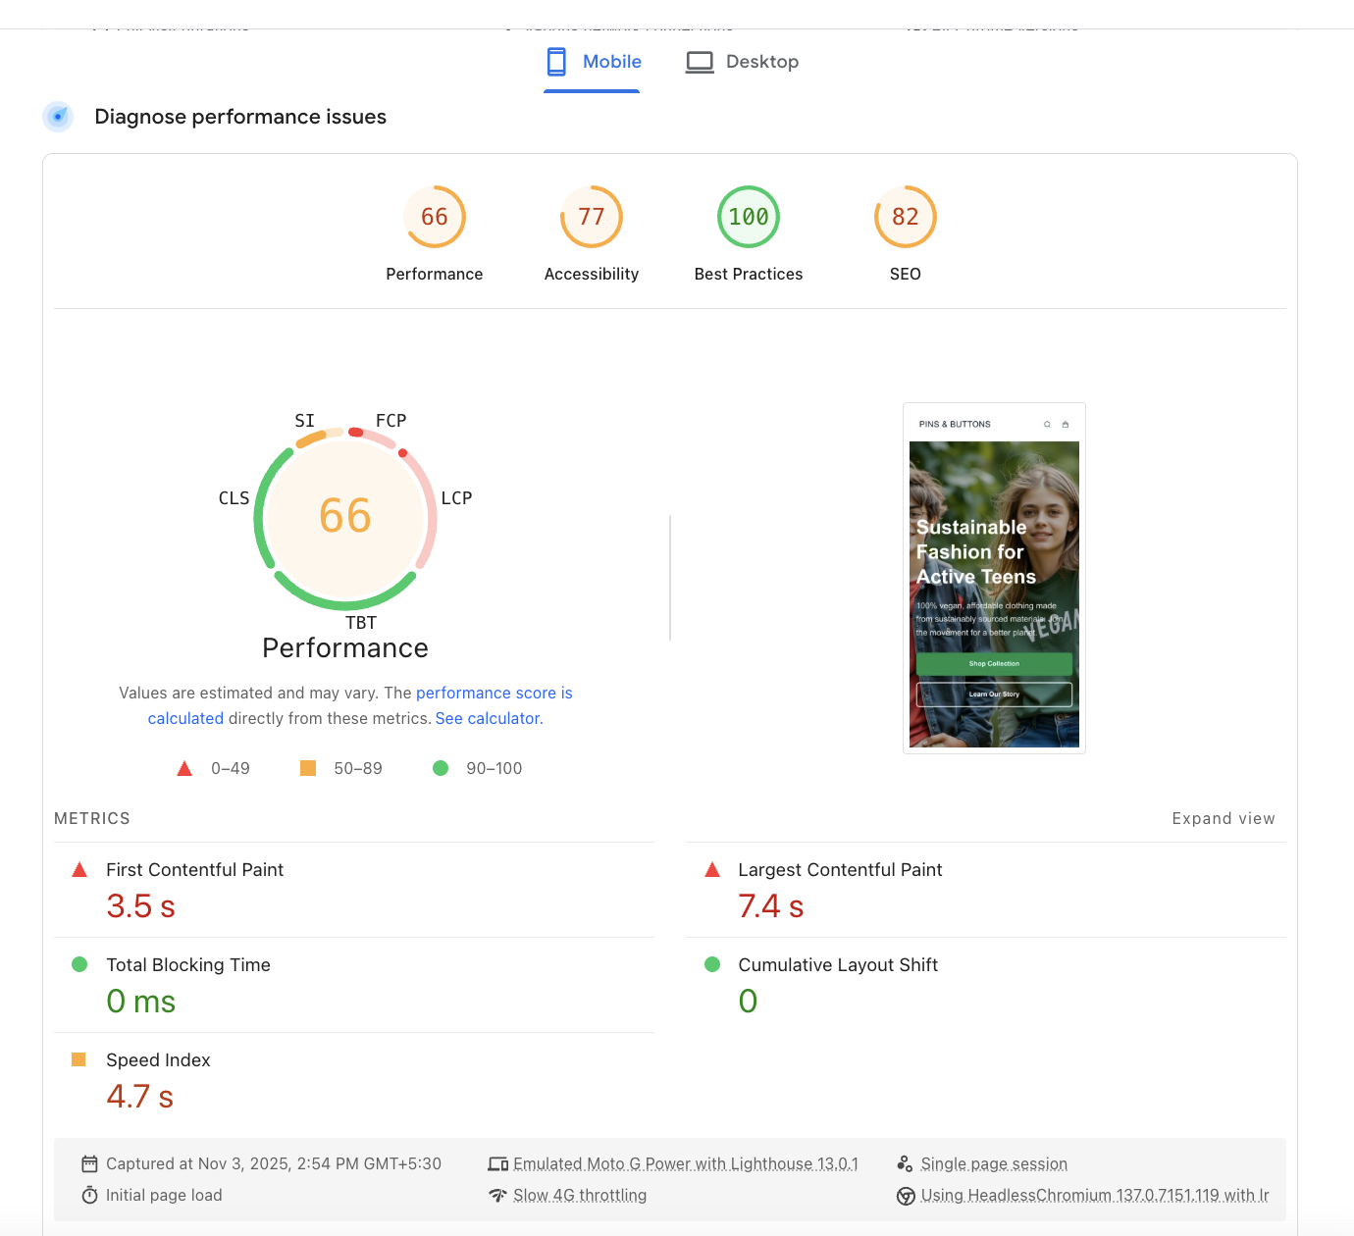Click the Total Blocking Time metric
This screenshot has height=1236, width=1354.
(x=187, y=965)
